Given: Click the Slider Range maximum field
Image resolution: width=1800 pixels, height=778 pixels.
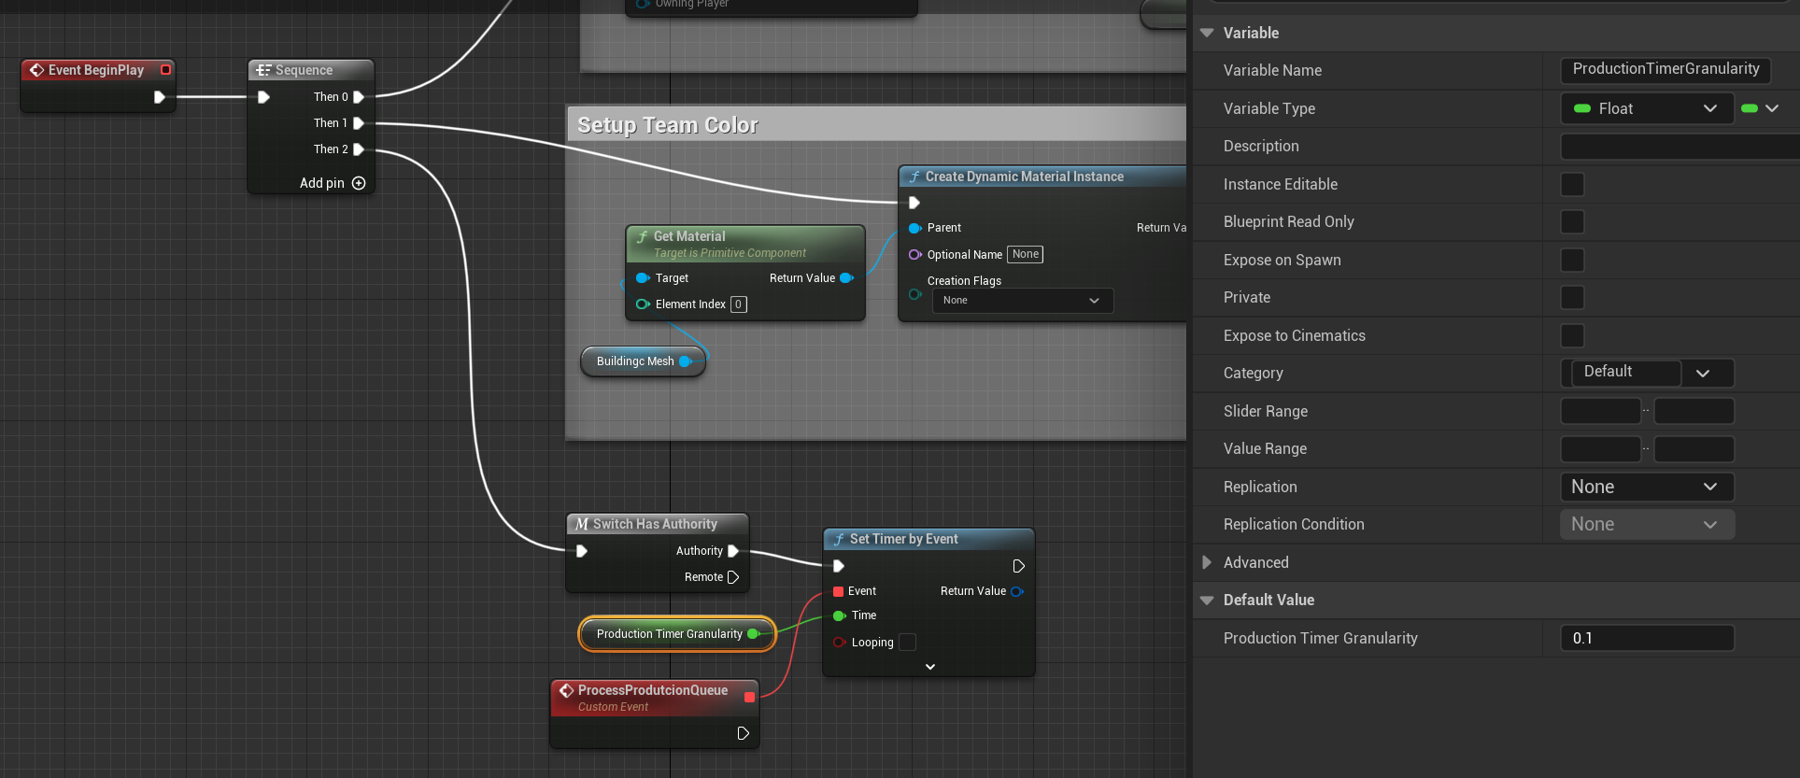Looking at the screenshot, I should (1694, 411).
